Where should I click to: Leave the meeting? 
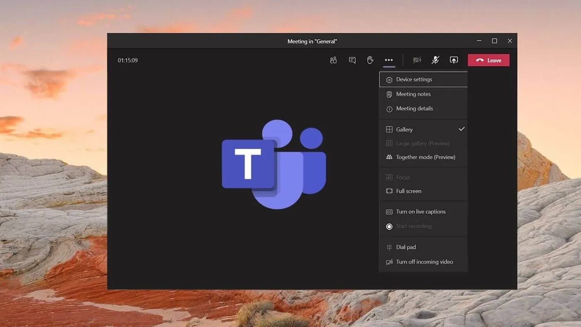point(488,60)
